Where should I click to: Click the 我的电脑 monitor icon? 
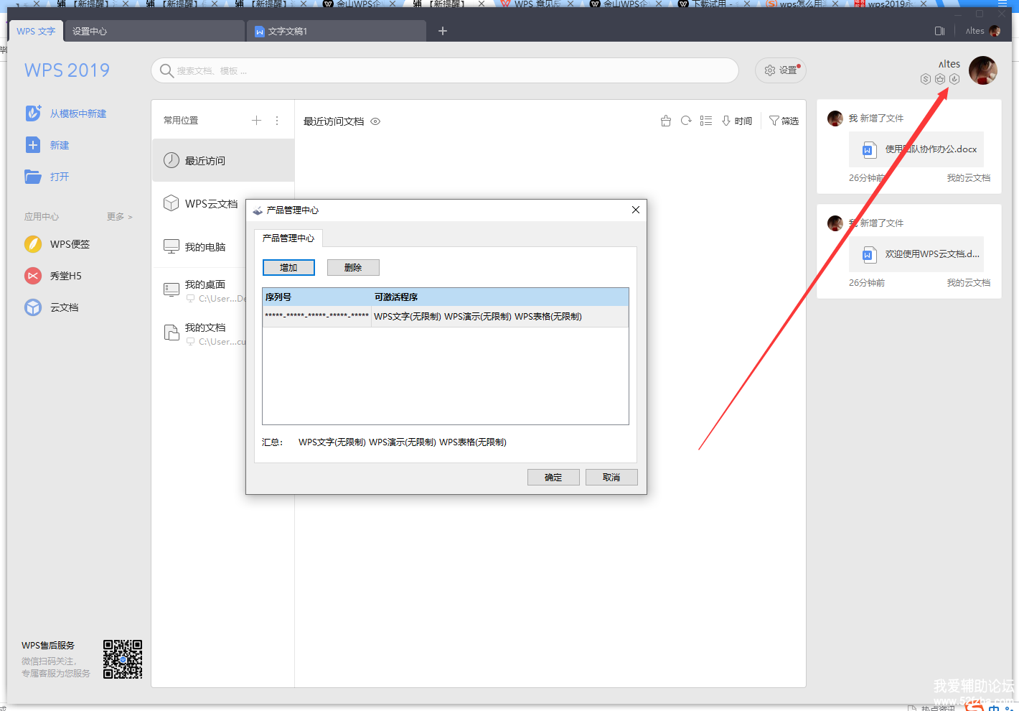pos(172,246)
